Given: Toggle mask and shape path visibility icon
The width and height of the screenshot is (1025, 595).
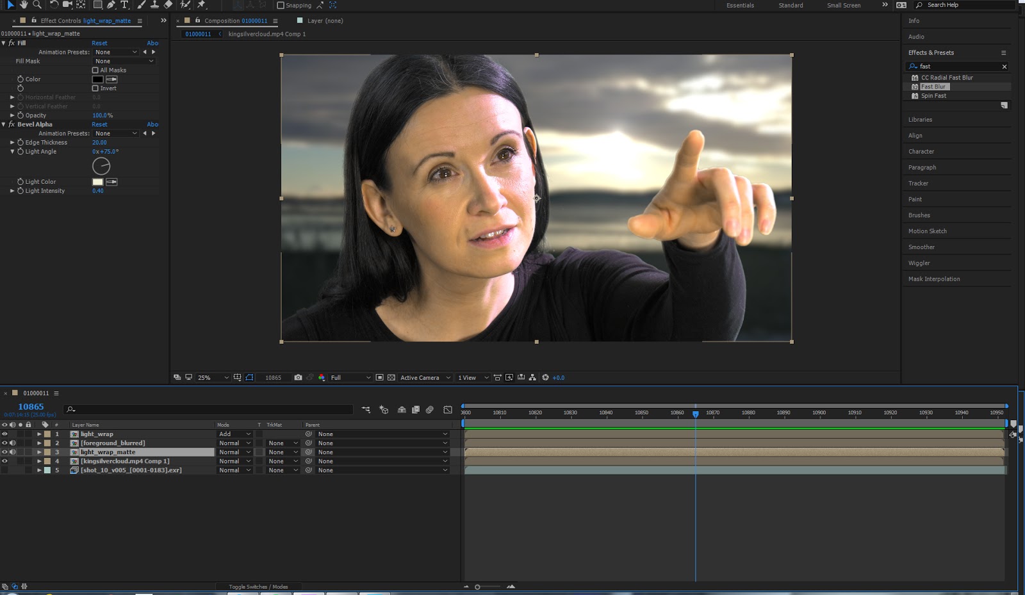Looking at the screenshot, I should [249, 378].
